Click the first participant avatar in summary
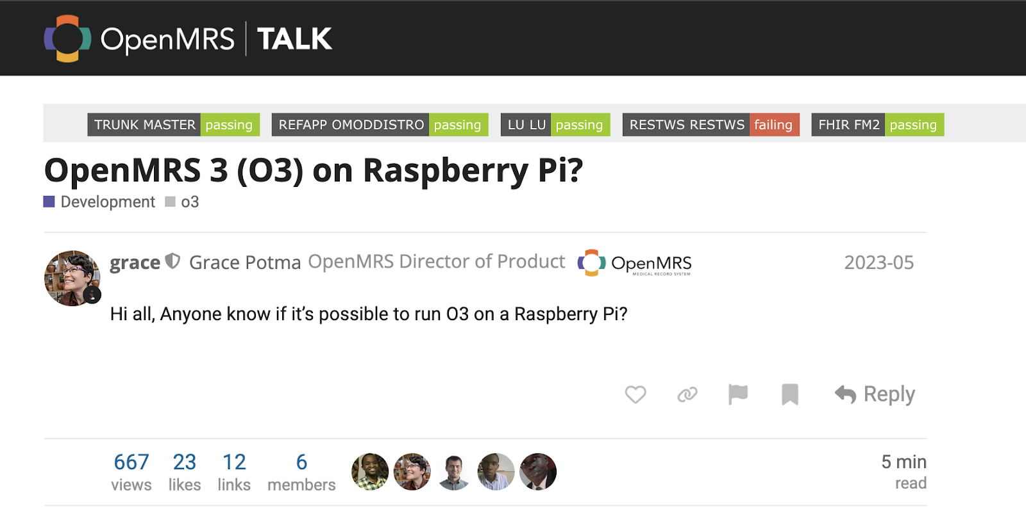The height and width of the screenshot is (509, 1026). [370, 472]
